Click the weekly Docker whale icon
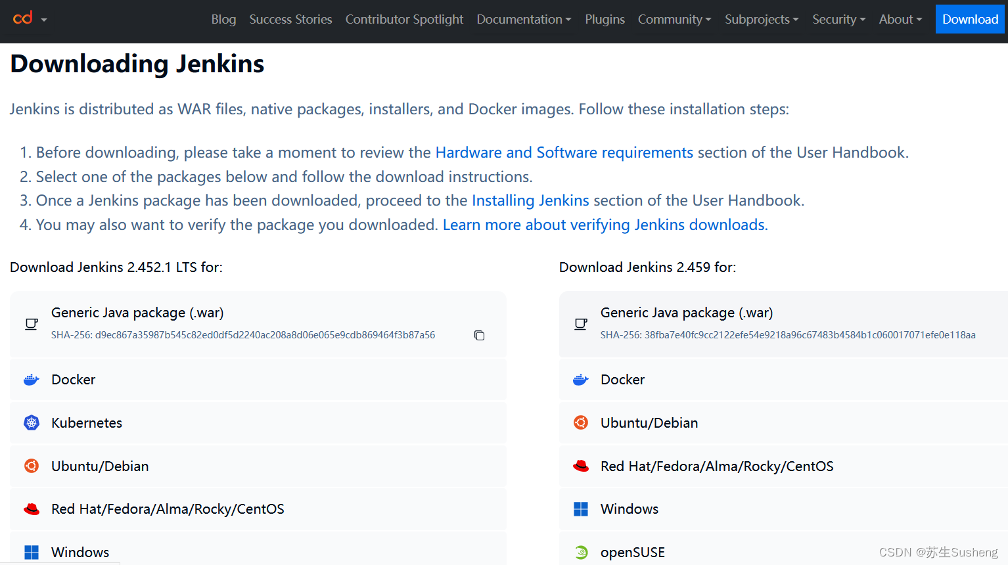Image resolution: width=1008 pixels, height=565 pixels. pyautogui.click(x=580, y=380)
